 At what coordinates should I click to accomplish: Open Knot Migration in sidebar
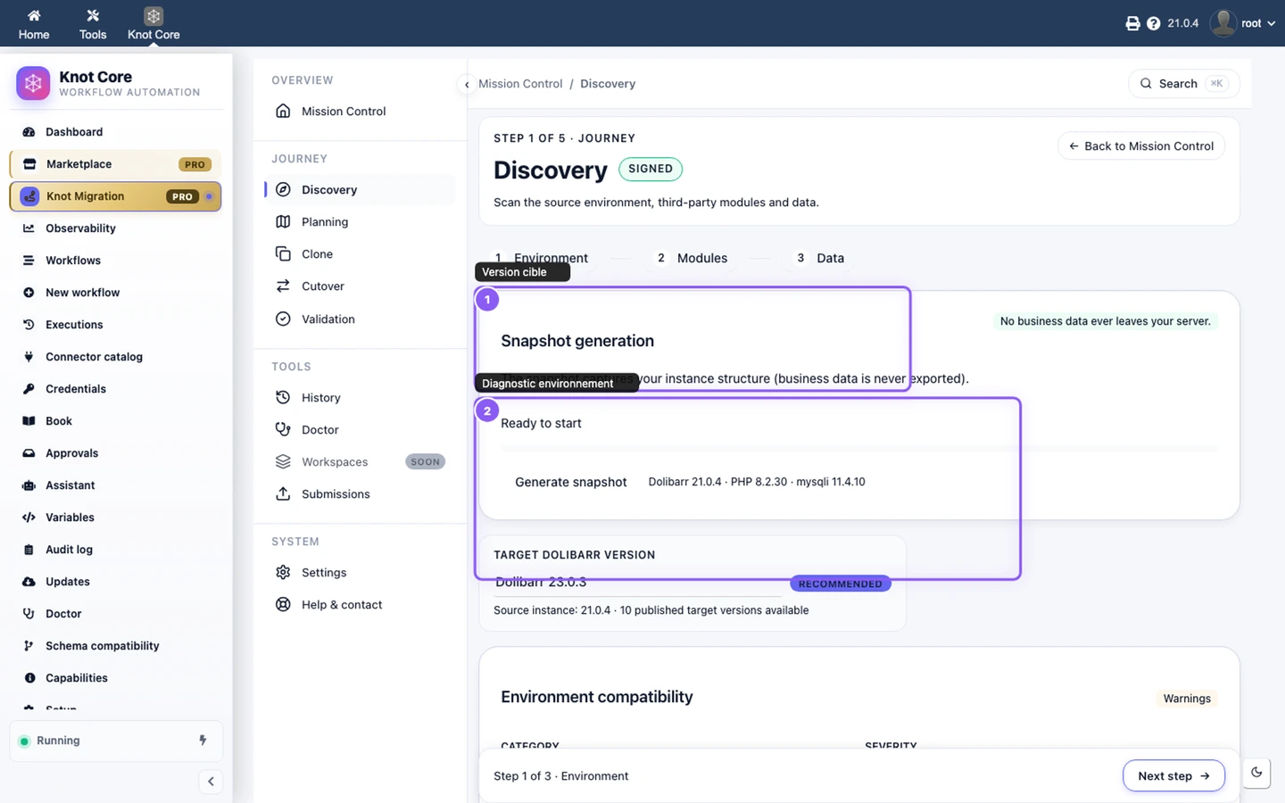[x=115, y=196]
